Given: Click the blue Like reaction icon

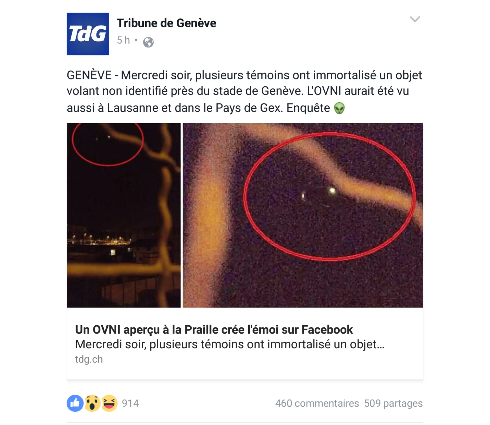Looking at the screenshot, I should pyautogui.click(x=75, y=403).
